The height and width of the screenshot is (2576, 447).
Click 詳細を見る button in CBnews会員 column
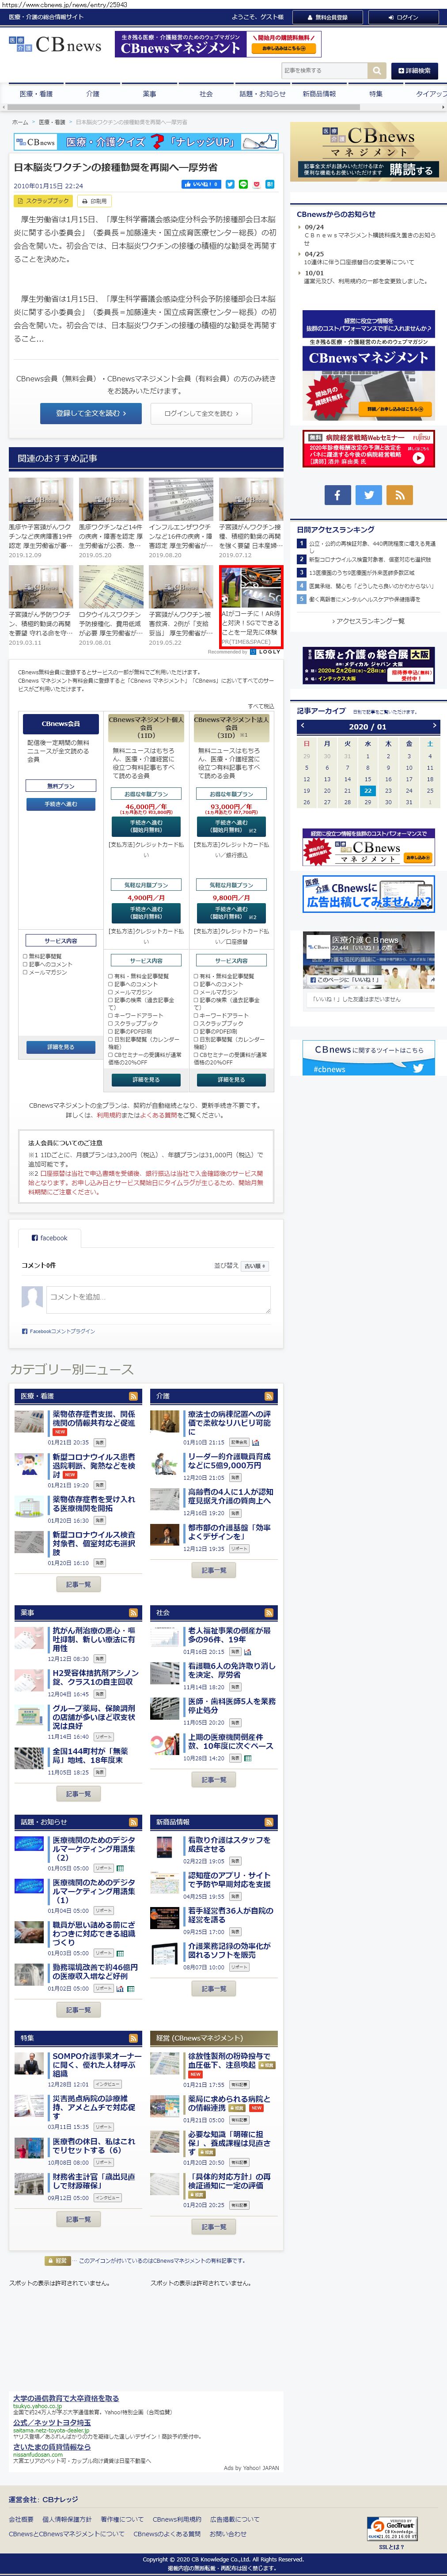point(60,1047)
